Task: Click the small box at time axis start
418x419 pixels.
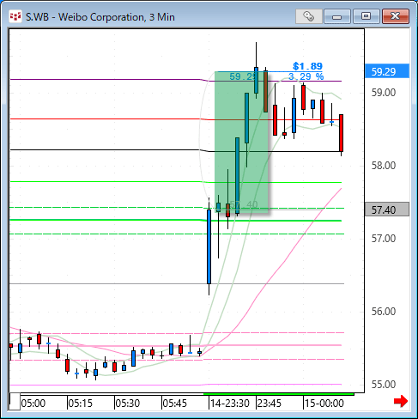Action: [x=15, y=402]
